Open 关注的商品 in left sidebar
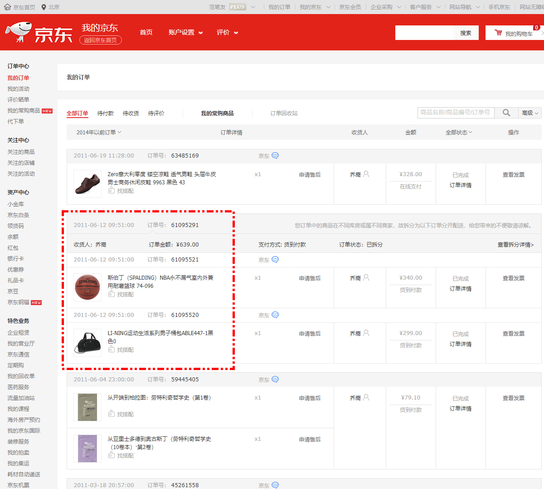The image size is (544, 489). (21, 152)
